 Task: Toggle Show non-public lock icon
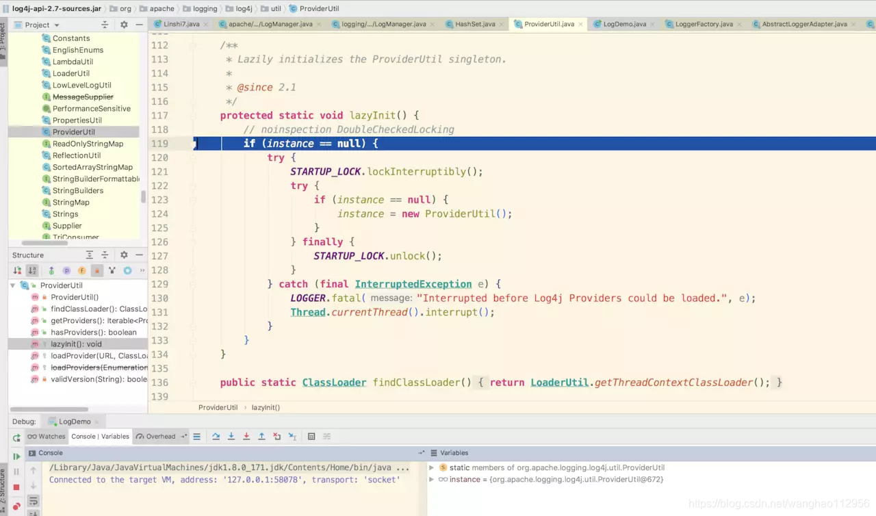click(97, 271)
